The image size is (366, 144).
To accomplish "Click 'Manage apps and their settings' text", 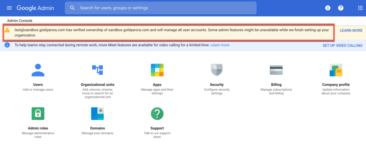I will click(157, 92).
